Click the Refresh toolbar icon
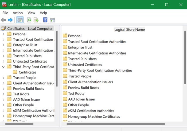 [x=29, y=20]
